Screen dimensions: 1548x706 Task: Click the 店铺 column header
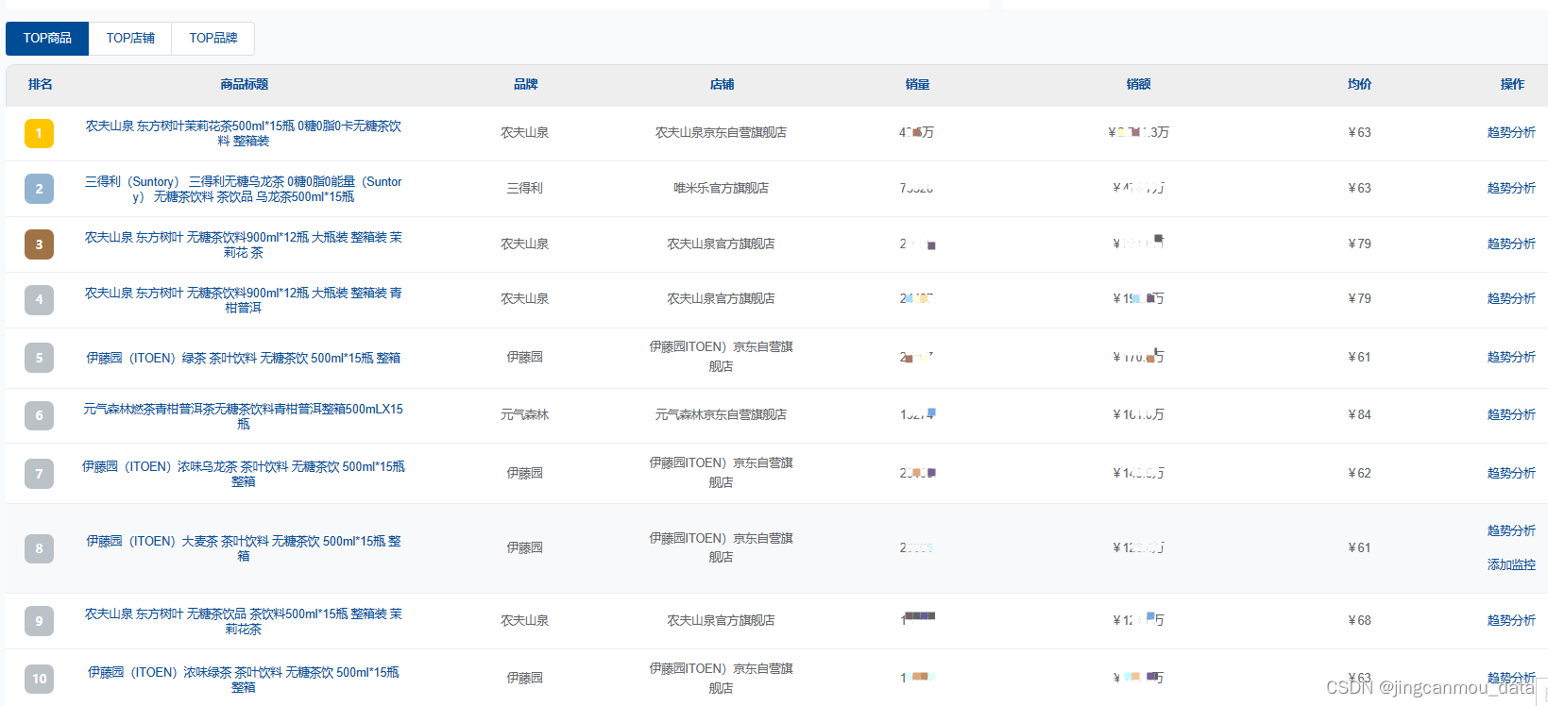click(722, 85)
